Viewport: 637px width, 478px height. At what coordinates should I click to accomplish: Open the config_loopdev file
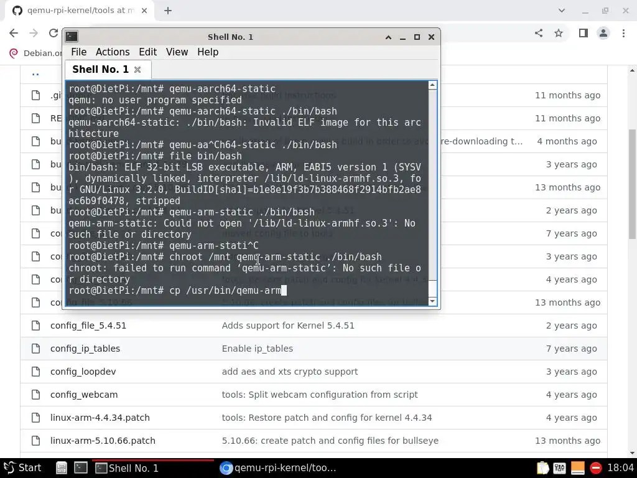83,372
